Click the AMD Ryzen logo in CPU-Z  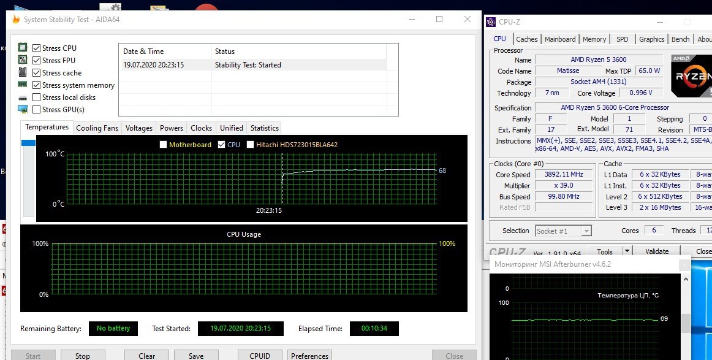(691, 76)
